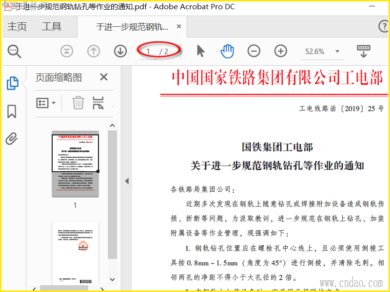This screenshot has height=292, width=390.
Task: Click the page layout tool in the thumbnail panel
Action: [98, 103]
